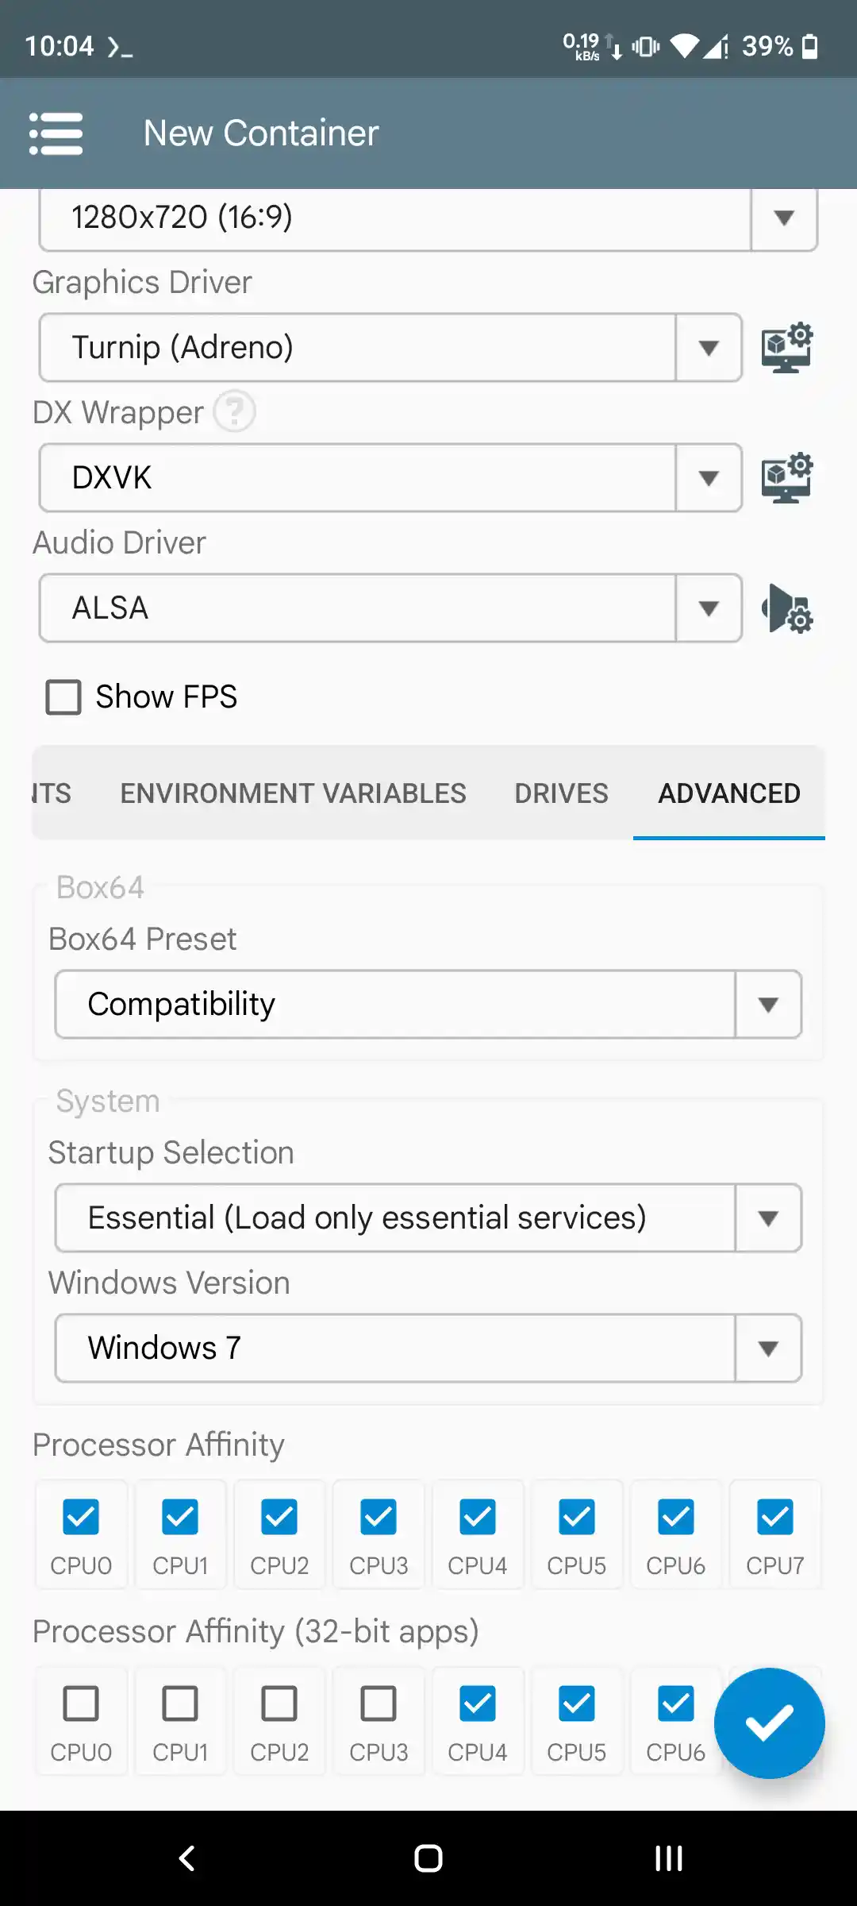
Task: Open Audio Driver settings icon
Action: point(786,608)
